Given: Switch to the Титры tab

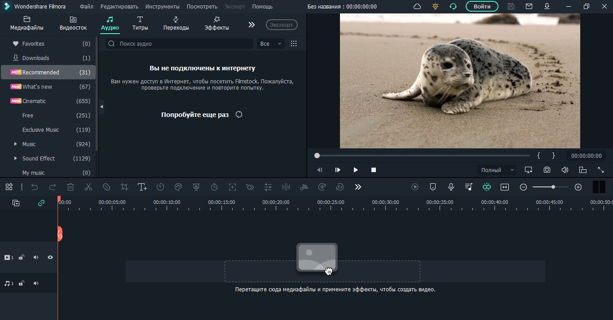Looking at the screenshot, I should [x=140, y=23].
